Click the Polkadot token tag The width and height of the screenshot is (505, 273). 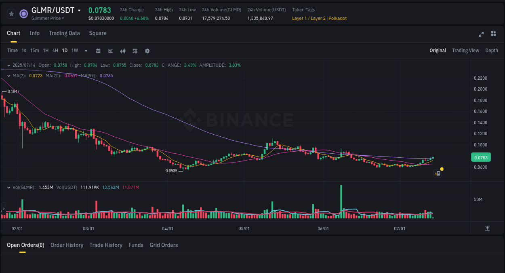337,18
